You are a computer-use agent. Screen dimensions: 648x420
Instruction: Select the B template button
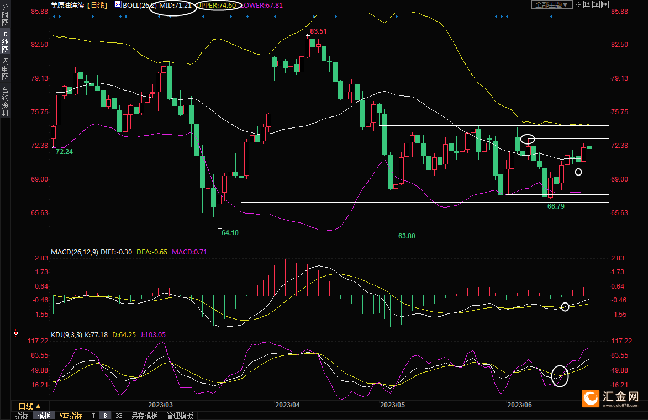[x=106, y=416]
